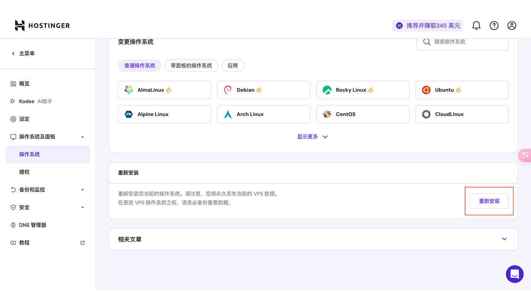Click the 教程 book icon
Viewport: 531px width, 303px height.
pyautogui.click(x=13, y=243)
